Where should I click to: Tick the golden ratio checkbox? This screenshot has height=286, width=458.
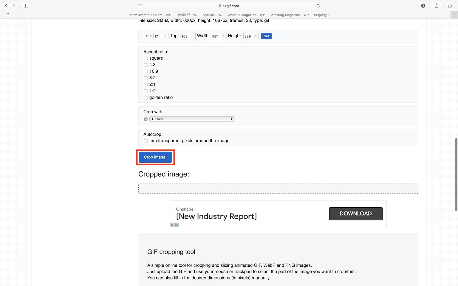pos(146,98)
